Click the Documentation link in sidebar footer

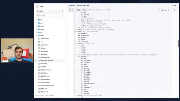click(40, 96)
